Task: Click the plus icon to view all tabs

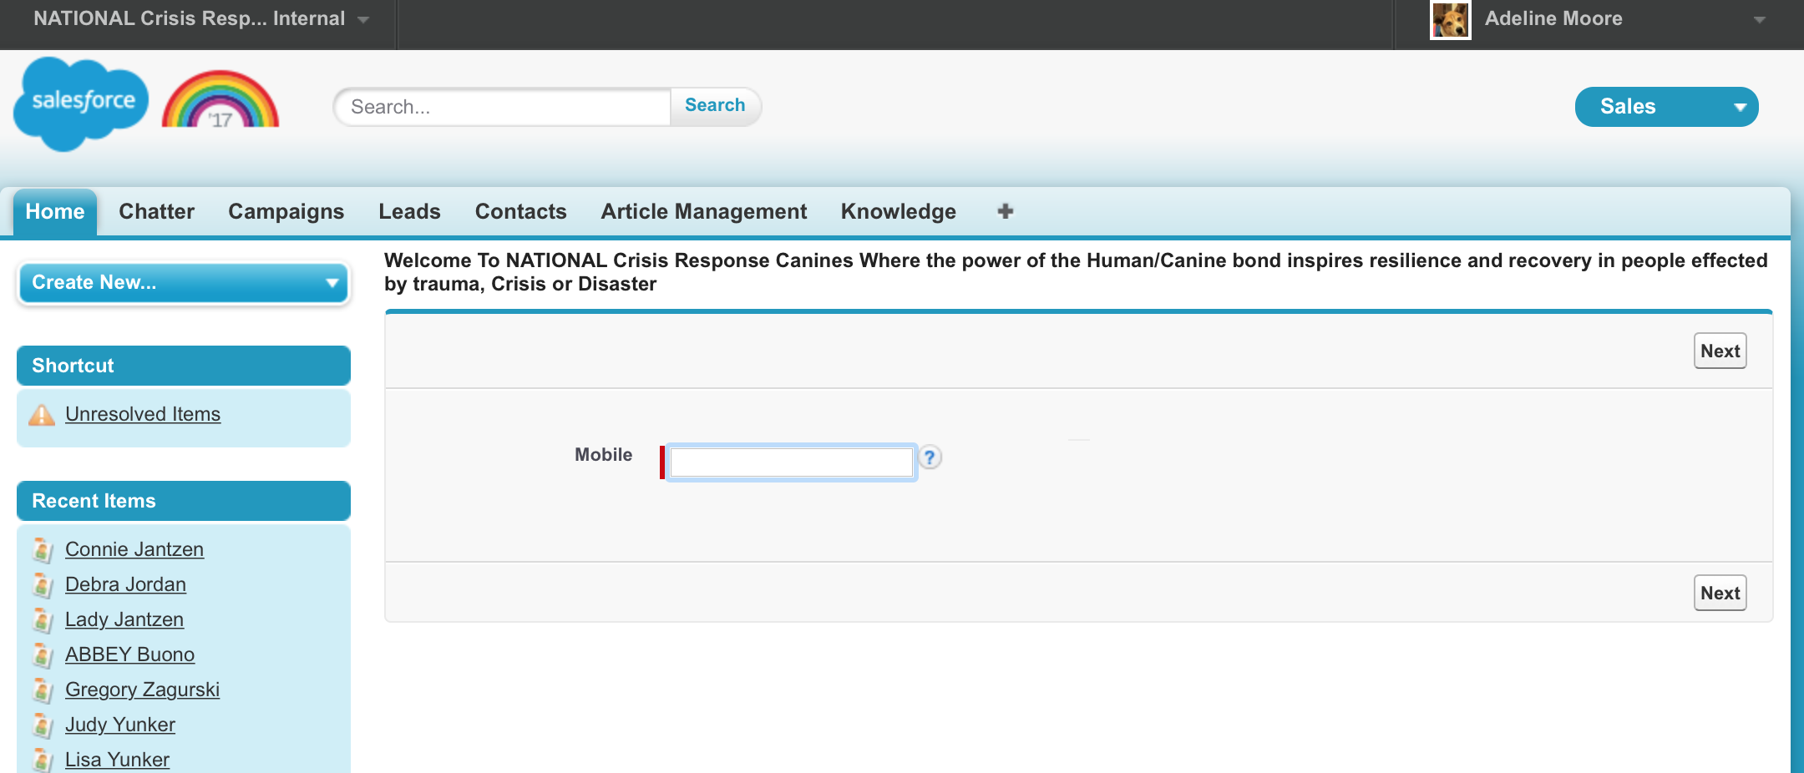Action: (x=1005, y=211)
